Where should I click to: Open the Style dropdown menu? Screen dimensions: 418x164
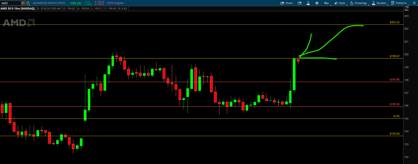point(340,3)
